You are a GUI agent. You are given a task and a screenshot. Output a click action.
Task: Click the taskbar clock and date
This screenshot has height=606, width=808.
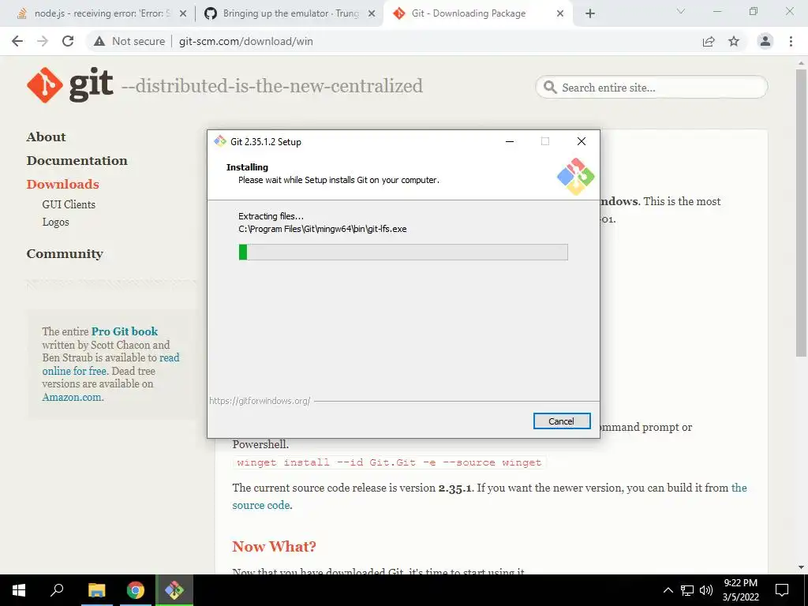pos(740,590)
